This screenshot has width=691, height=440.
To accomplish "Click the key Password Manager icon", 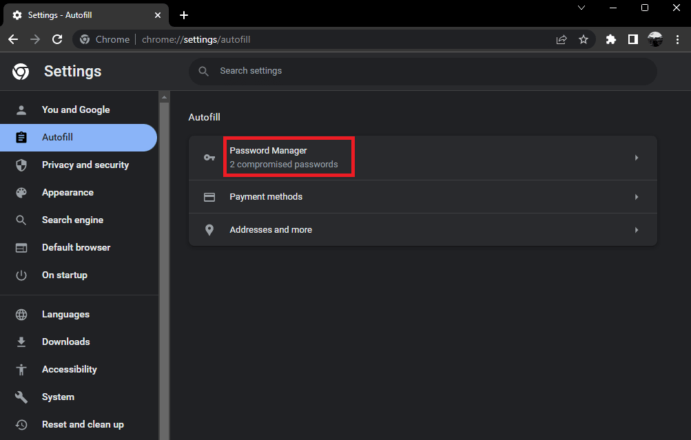I will 209,158.
